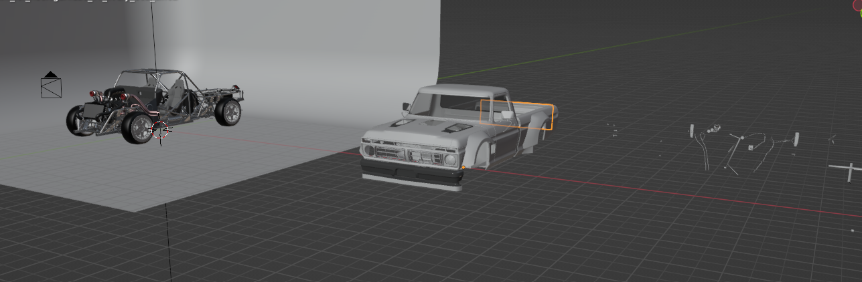Select the small cube among scattered parts
The height and width of the screenshot is (282, 862).
(x=751, y=147)
